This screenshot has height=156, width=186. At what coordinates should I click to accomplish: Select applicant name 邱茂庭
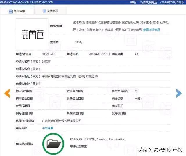pos(46,62)
